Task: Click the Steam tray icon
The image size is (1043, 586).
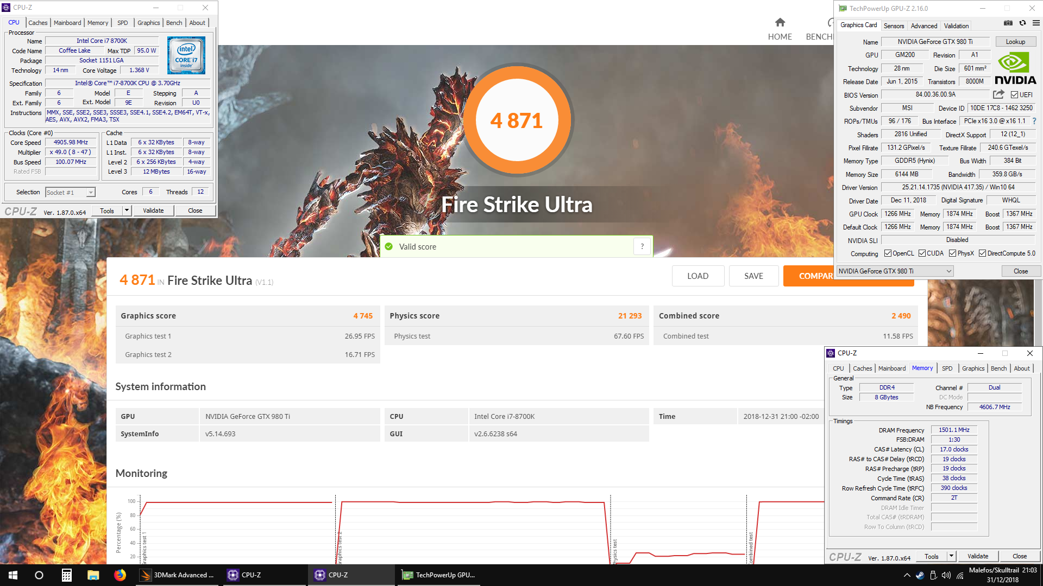Action: coord(920,575)
